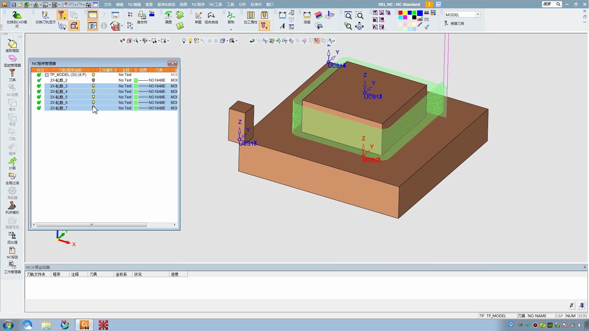Open the MODEL combo box dropdown

[478, 15]
